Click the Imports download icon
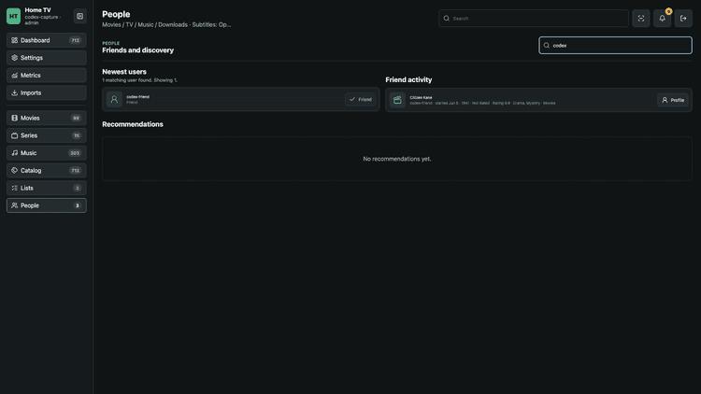The image size is (701, 394). pyautogui.click(x=14, y=93)
